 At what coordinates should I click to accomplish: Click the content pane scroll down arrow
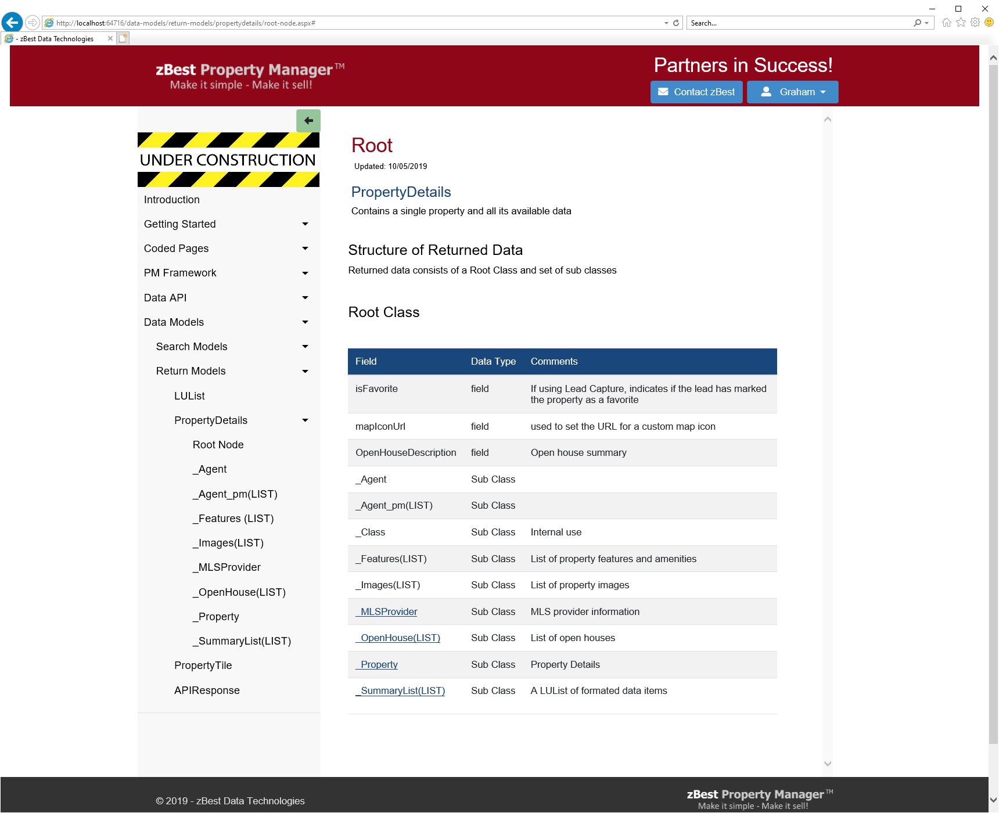click(828, 764)
